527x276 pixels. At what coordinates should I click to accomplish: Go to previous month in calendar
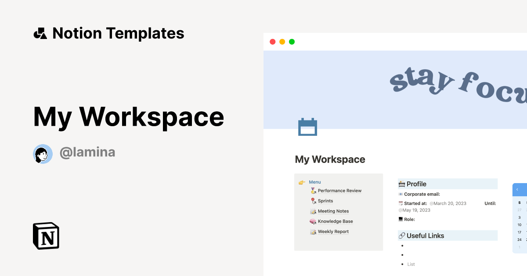(x=517, y=189)
